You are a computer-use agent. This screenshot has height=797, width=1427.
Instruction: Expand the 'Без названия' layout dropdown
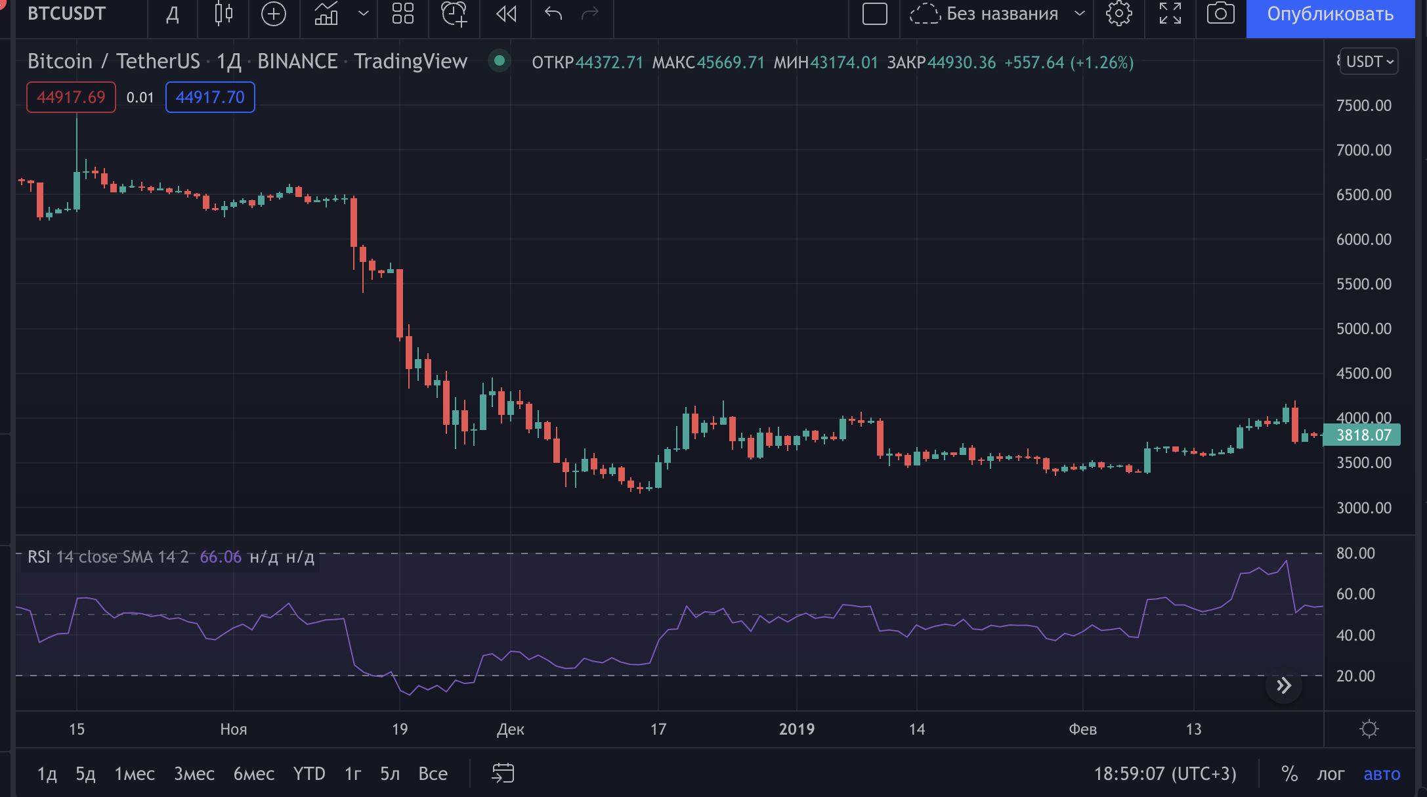[1080, 14]
